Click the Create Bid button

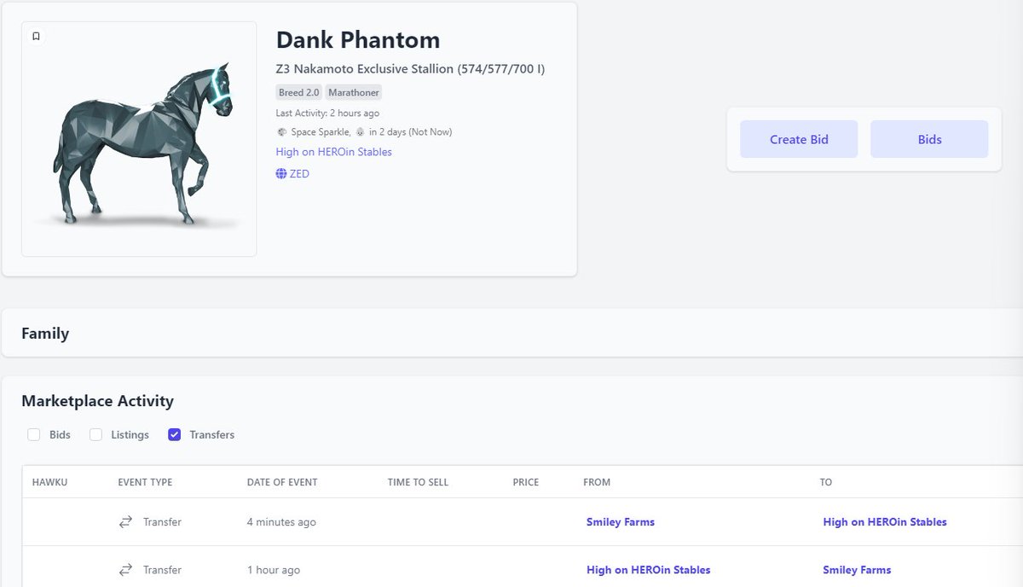[799, 139]
